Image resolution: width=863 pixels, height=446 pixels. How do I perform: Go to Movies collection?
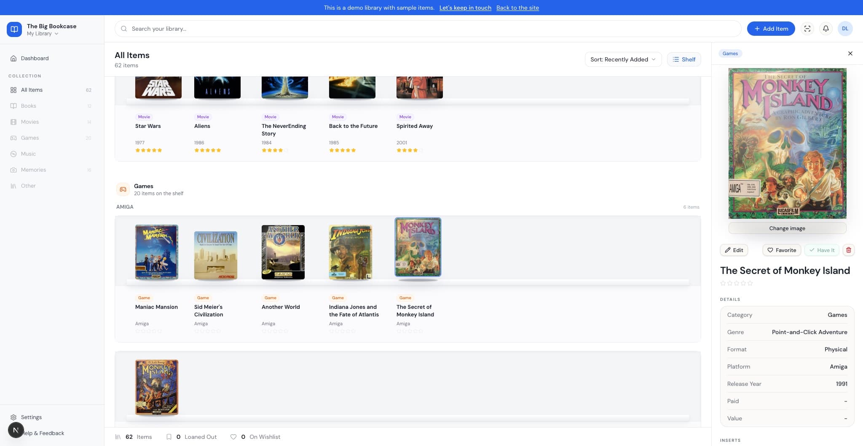coord(52,122)
